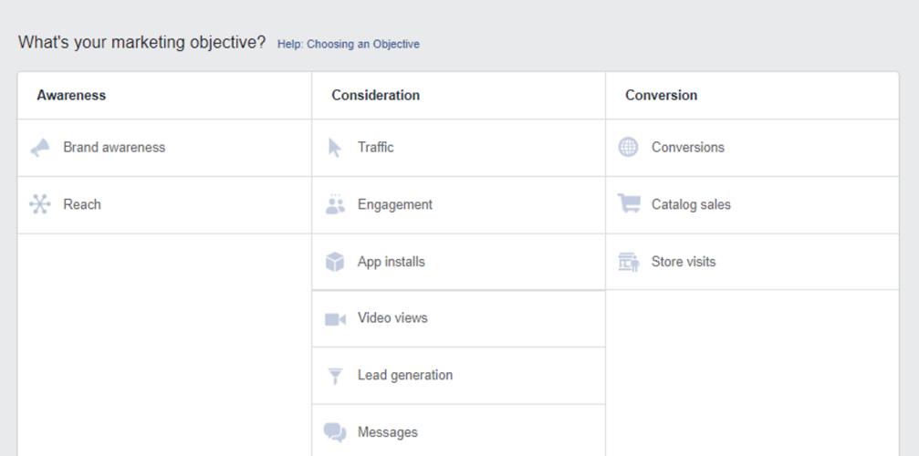Image resolution: width=919 pixels, height=456 pixels.
Task: Click the Catalog sales shopping cart icon
Action: pyautogui.click(x=629, y=204)
